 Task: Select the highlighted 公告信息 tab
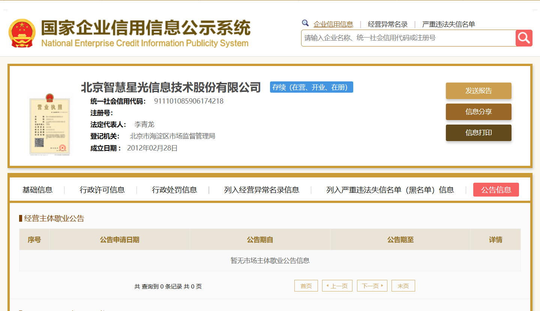(x=496, y=190)
